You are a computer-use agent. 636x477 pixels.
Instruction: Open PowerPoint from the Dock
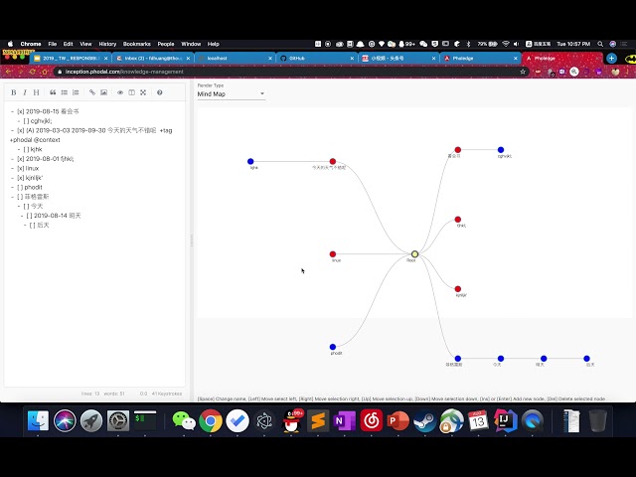[397, 420]
